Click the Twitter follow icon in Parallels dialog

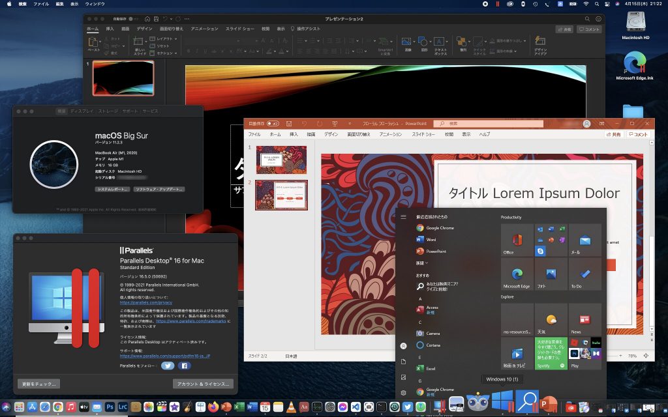pyautogui.click(x=167, y=366)
